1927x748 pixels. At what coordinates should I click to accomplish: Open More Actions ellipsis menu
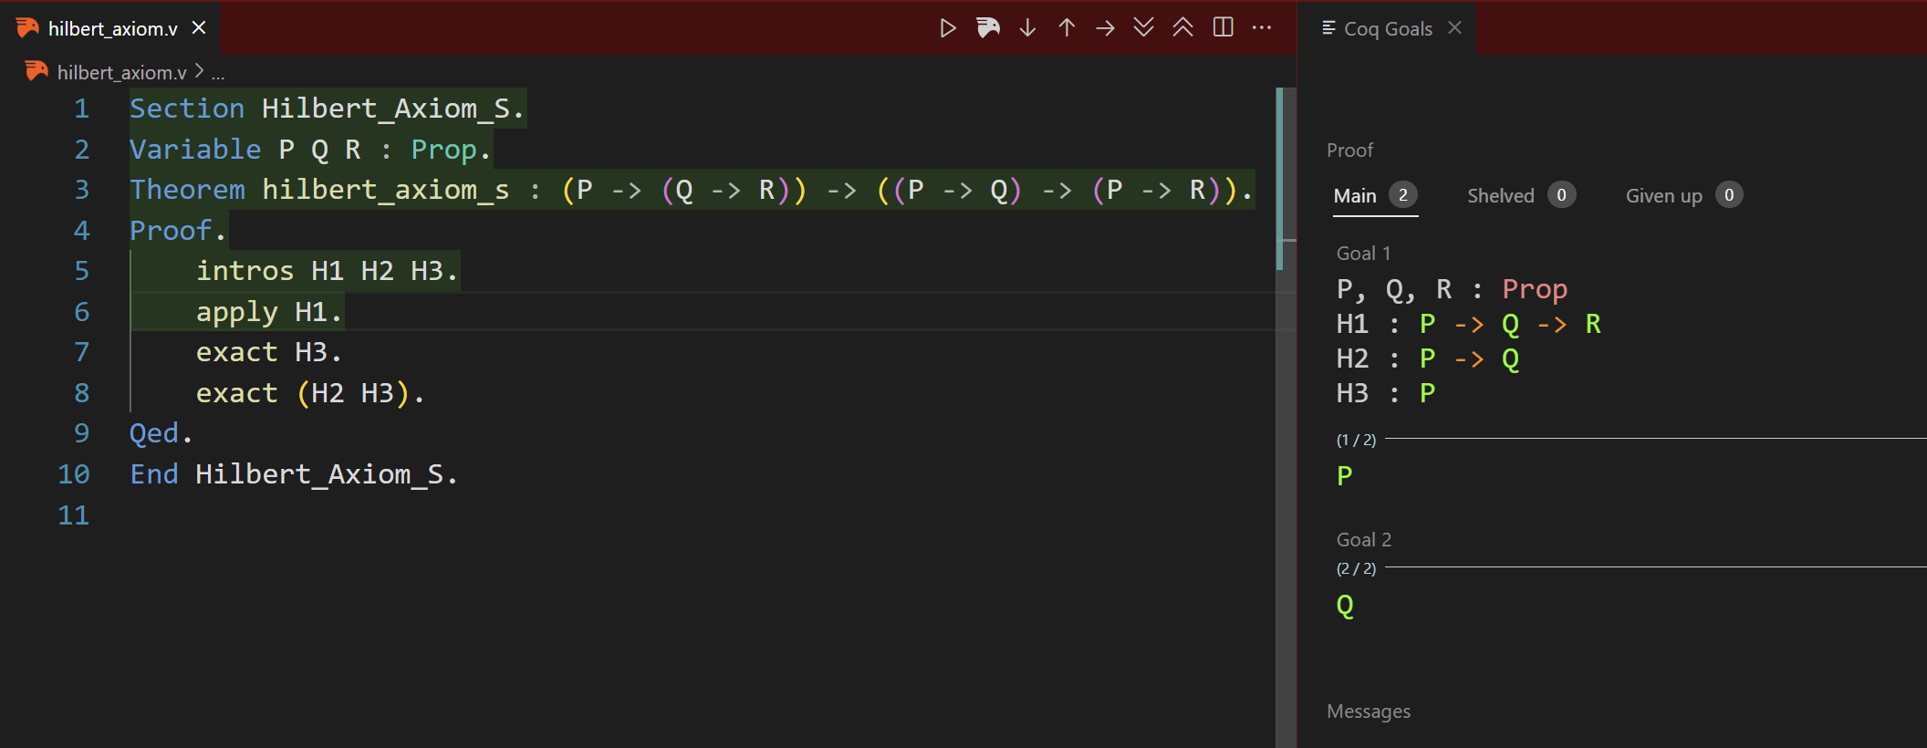click(x=1262, y=28)
